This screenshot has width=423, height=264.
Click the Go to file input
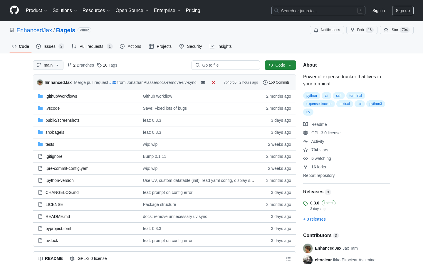[226, 65]
